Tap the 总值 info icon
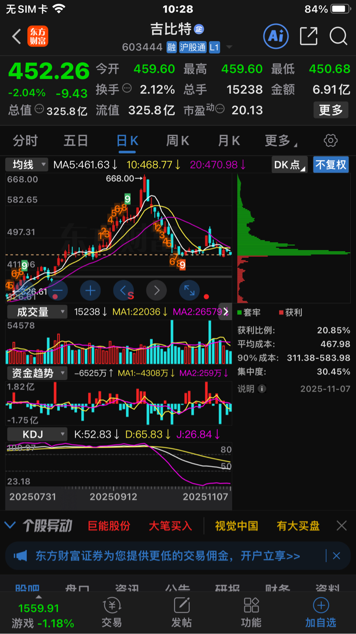The width and height of the screenshot is (356, 634). (x=39, y=110)
